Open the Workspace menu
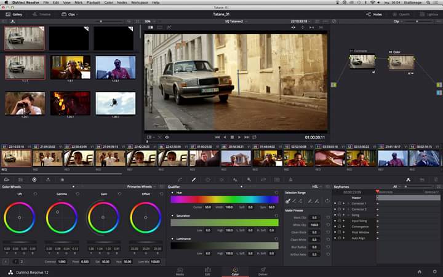443x277 pixels. [x=140, y=2]
